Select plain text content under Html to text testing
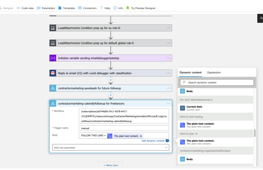The image size is (263, 170). tap(215, 125)
